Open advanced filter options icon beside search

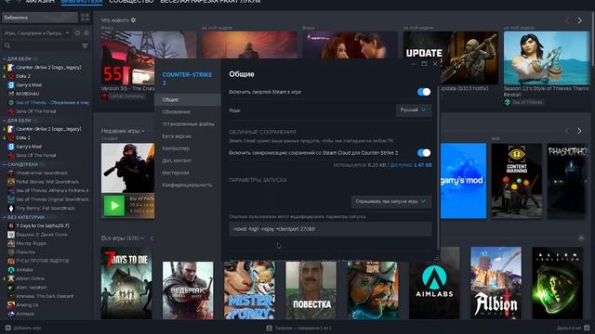click(x=85, y=45)
